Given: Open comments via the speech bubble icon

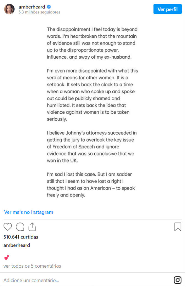Looking at the screenshot, I should pyautogui.click(x=20, y=226).
